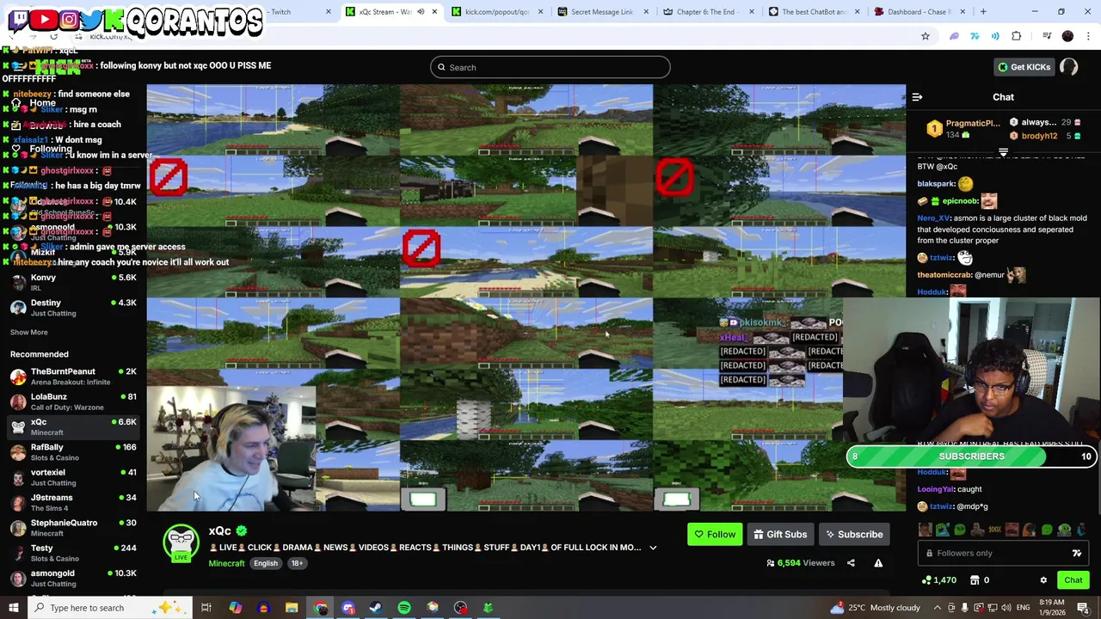Switch to the Secret Message Link tab

point(602,12)
